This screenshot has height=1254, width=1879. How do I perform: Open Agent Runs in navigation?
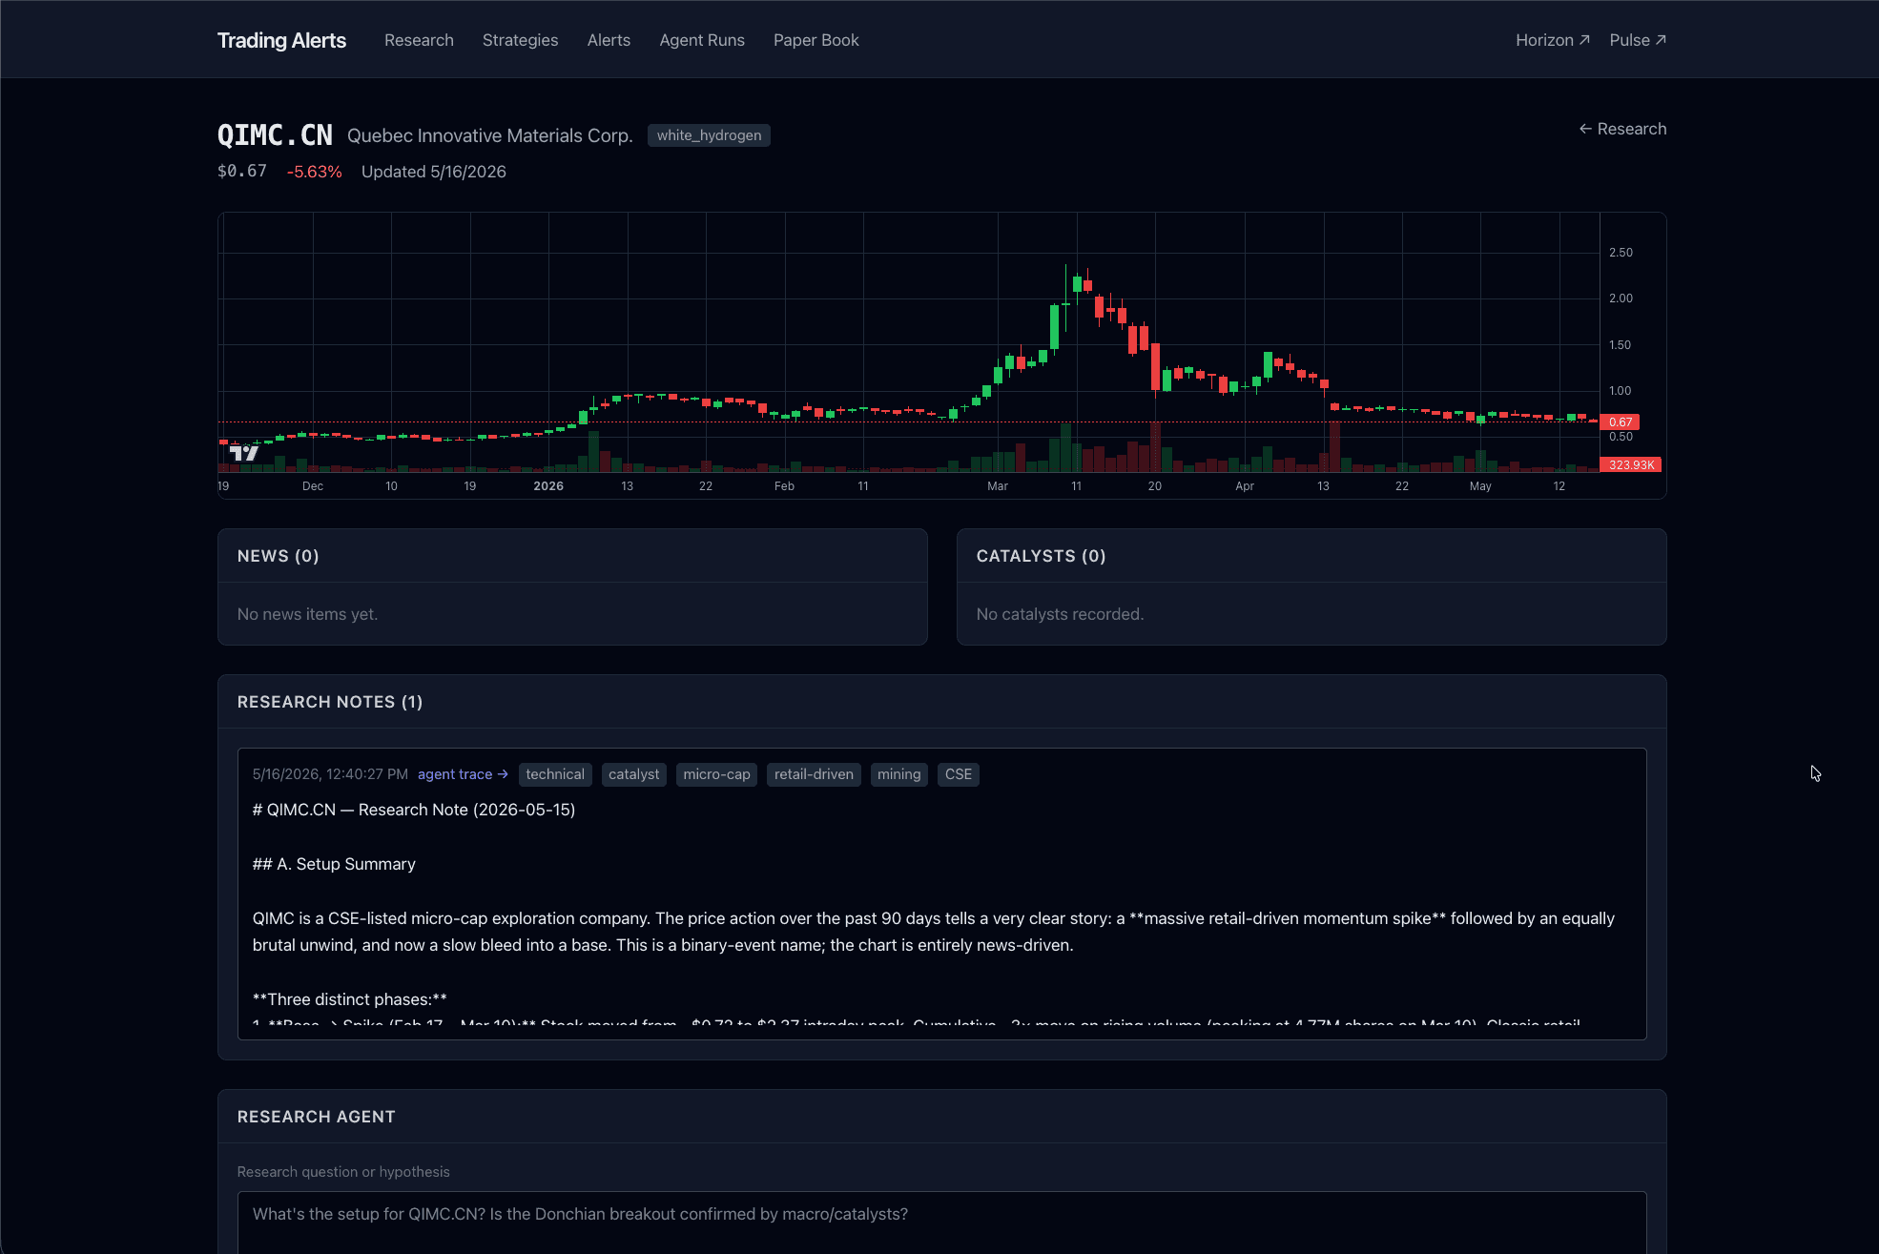[x=702, y=40]
